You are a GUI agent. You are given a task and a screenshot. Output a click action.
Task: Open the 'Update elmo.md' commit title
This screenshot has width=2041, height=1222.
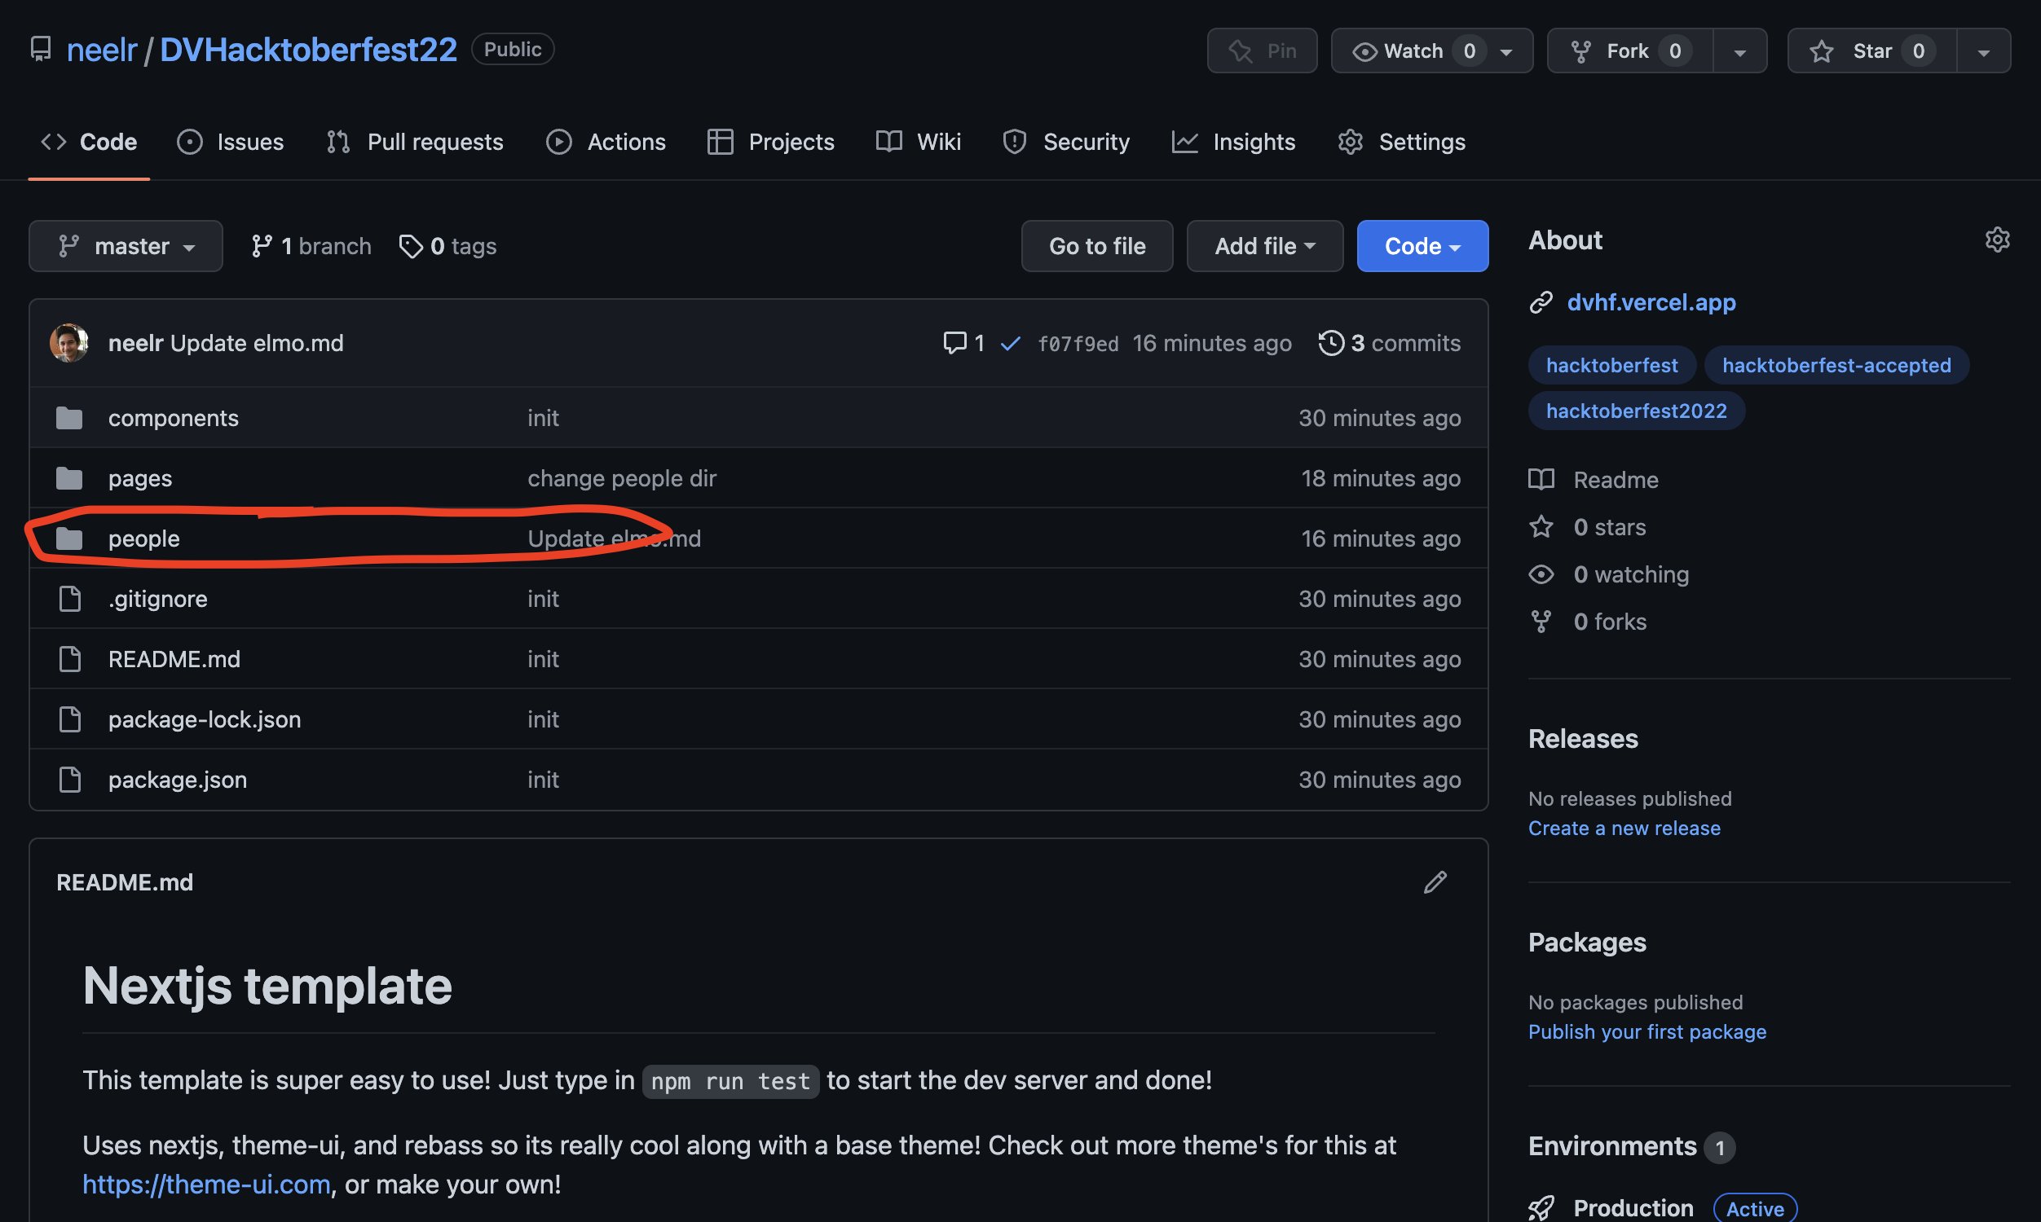(257, 342)
